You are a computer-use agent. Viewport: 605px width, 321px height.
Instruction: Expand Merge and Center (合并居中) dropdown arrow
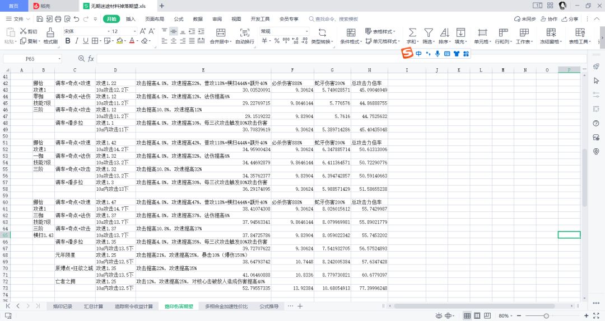[230, 41]
